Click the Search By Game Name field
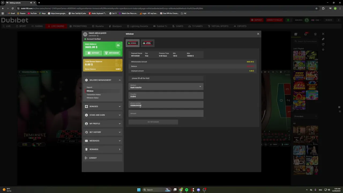Screen dimensions: 343x193 click(x=305, y=41)
